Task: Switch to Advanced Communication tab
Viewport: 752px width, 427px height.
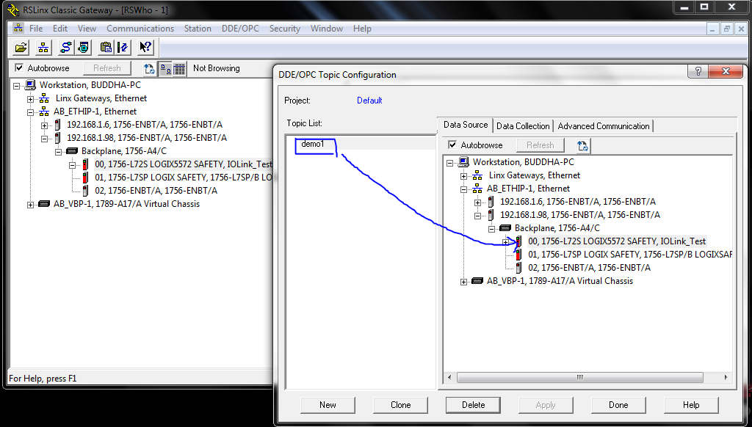Action: (x=604, y=126)
